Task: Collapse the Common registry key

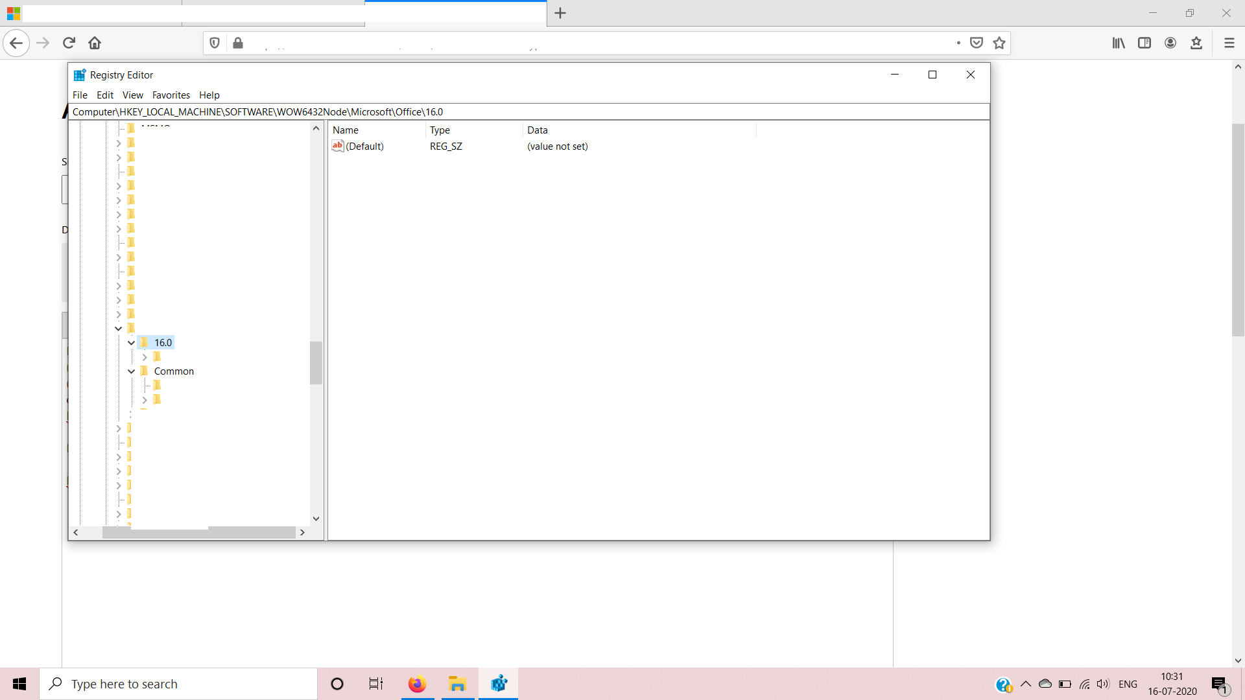Action: pos(132,371)
